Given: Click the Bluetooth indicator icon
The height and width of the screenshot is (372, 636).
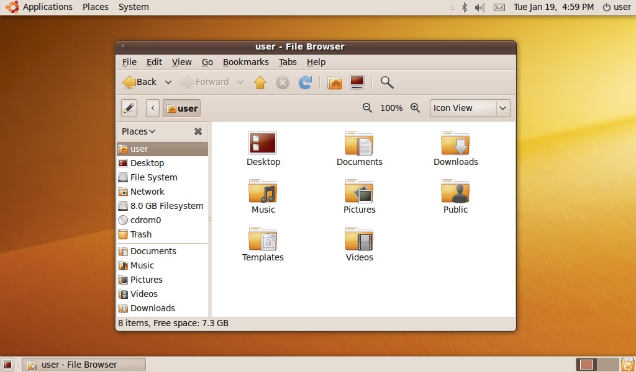Looking at the screenshot, I should 465,7.
